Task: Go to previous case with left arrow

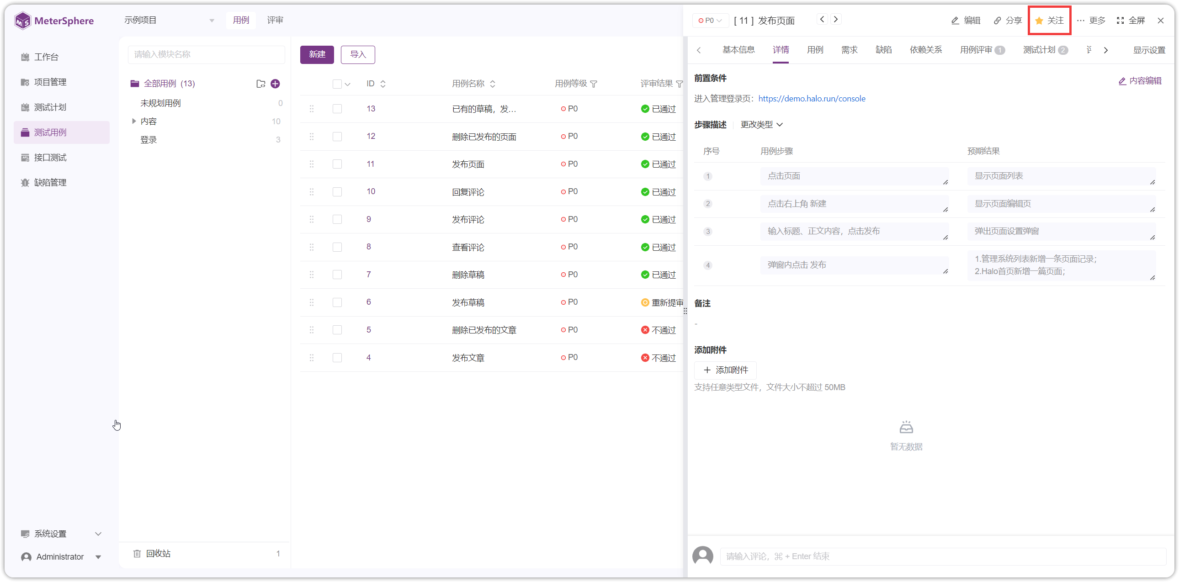Action: click(822, 19)
